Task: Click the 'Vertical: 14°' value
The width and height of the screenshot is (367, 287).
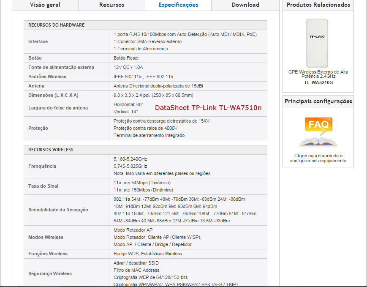Action: coord(126,112)
